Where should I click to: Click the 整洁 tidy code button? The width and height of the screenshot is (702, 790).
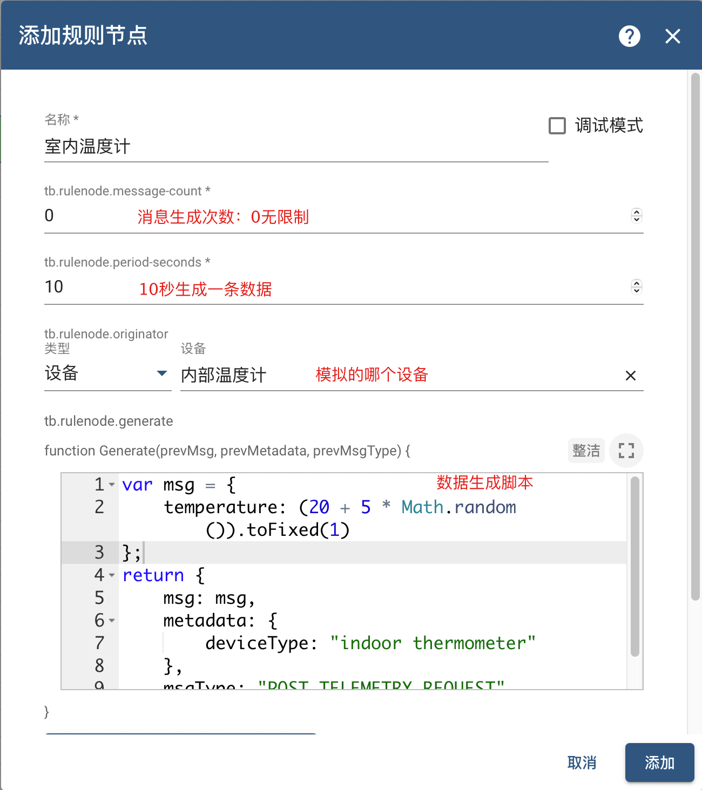click(586, 451)
